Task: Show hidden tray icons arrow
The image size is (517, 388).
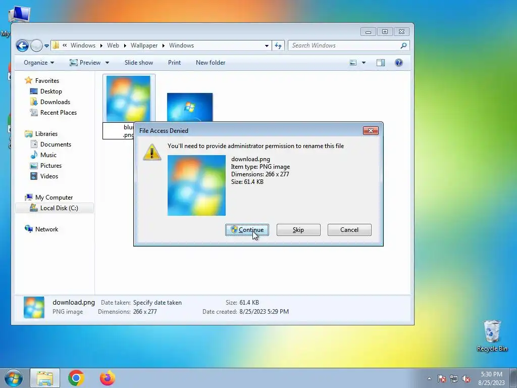Action: point(429,379)
